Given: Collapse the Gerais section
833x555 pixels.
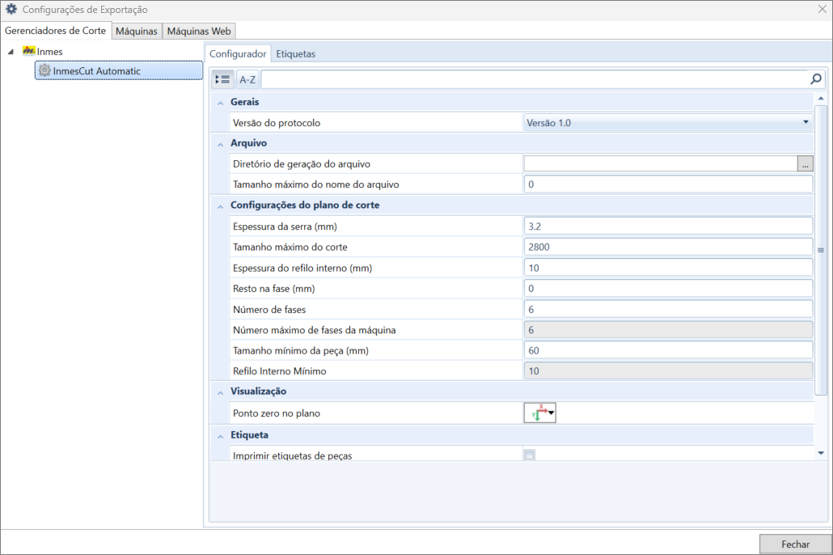Looking at the screenshot, I should tap(221, 103).
